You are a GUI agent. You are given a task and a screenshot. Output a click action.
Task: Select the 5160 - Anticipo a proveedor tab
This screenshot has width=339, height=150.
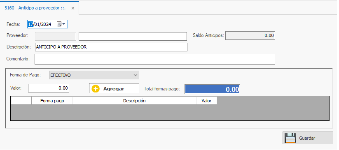tap(35, 8)
